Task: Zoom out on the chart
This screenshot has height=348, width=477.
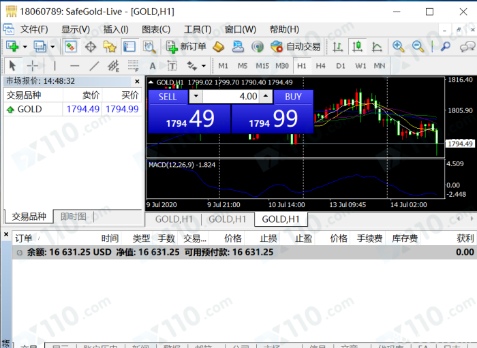Action: tap(418, 46)
